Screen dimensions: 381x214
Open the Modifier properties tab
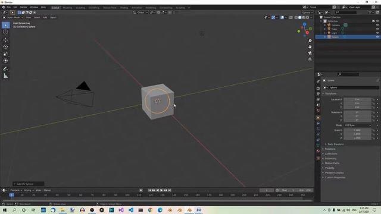tap(318, 124)
